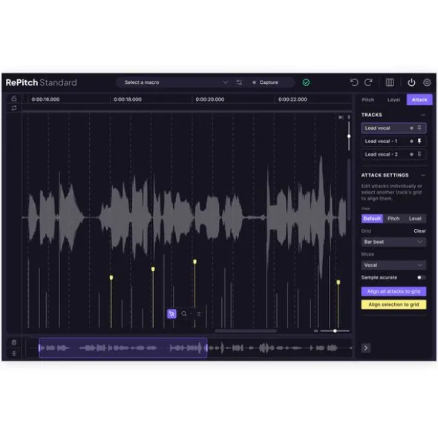Viewport: 438px width, 438px height.
Task: Collapse the side panel with chevron arrow
Action: [x=366, y=348]
